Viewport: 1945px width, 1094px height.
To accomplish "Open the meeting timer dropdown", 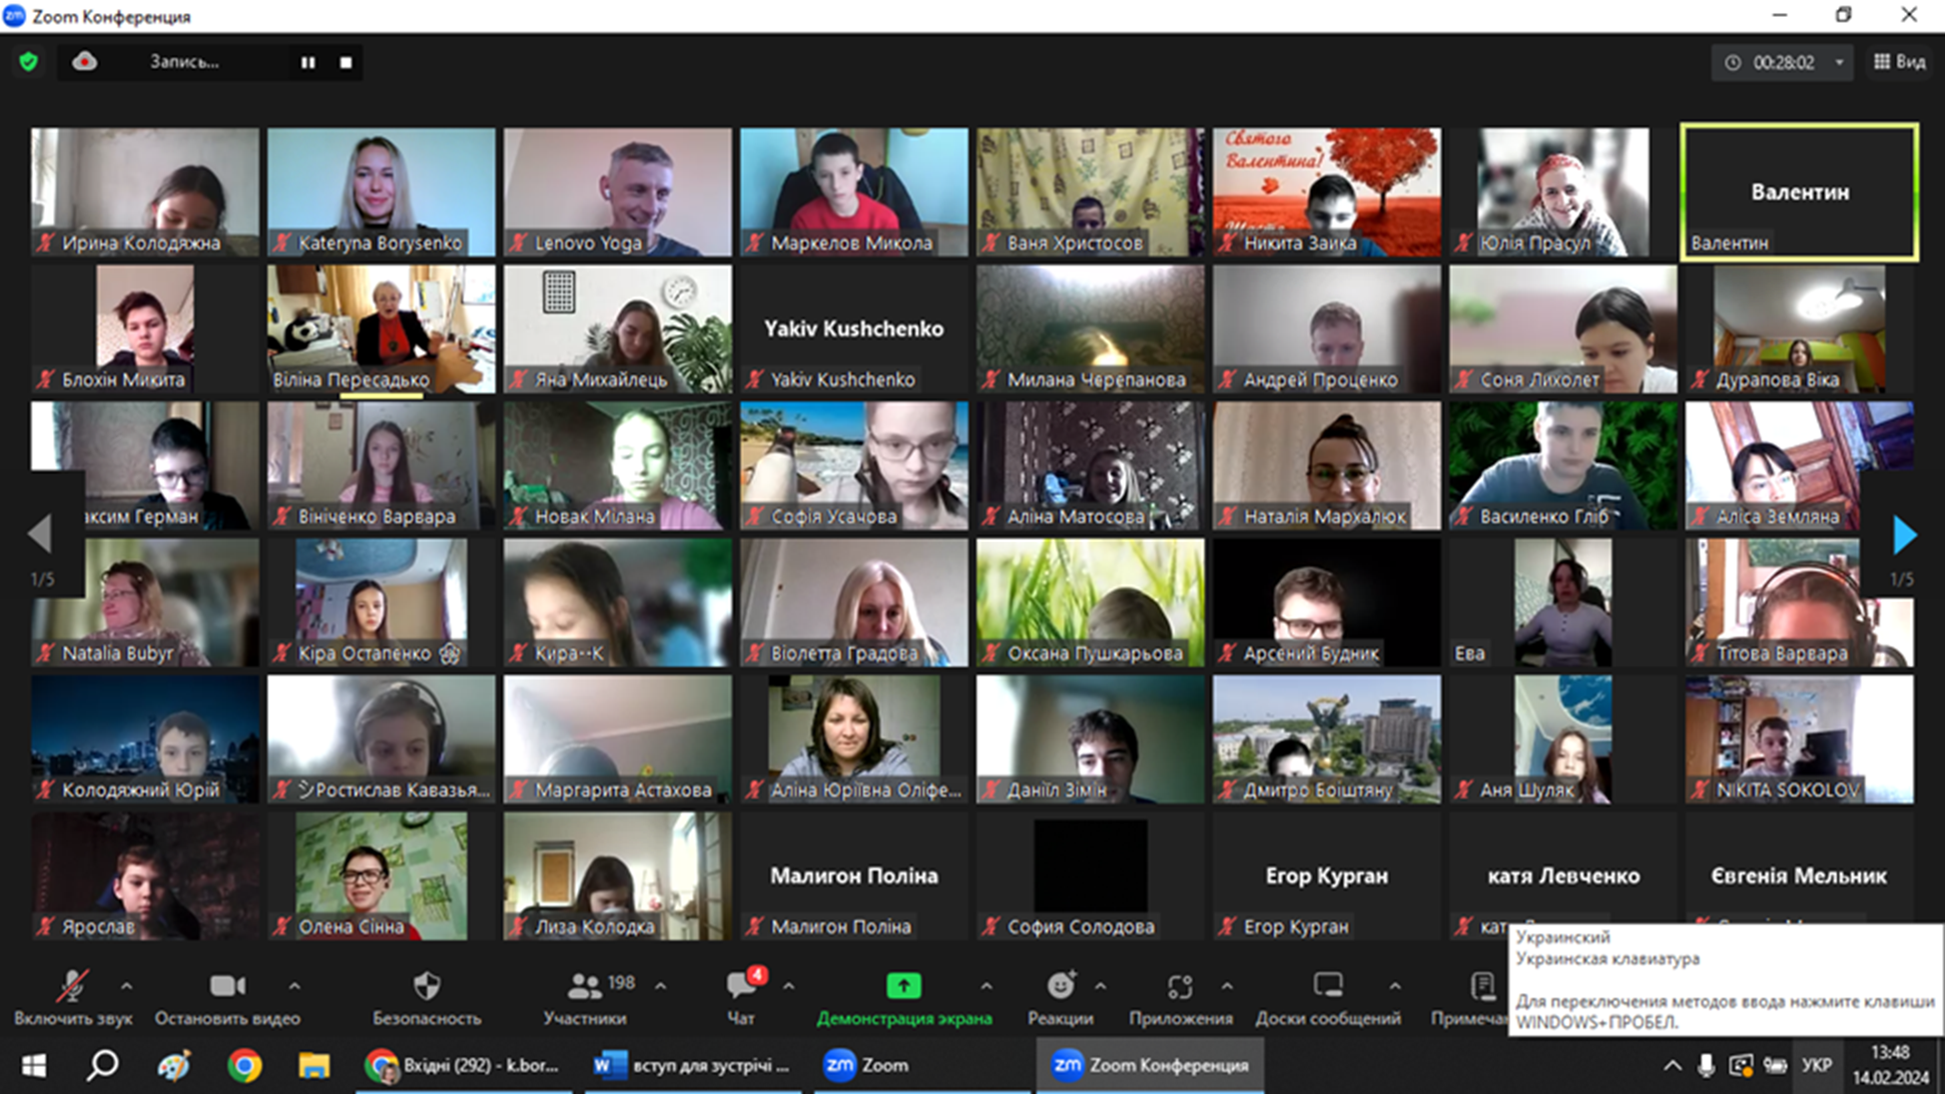I will pos(1838,62).
